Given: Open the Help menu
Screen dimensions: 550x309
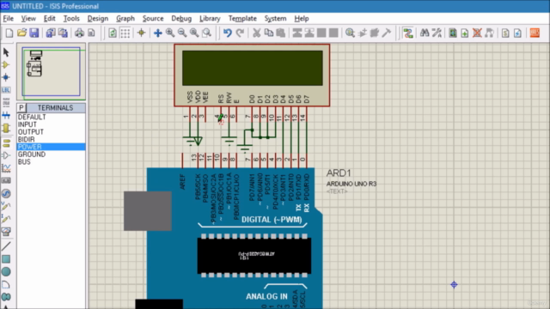Looking at the screenshot, I should pos(302,19).
